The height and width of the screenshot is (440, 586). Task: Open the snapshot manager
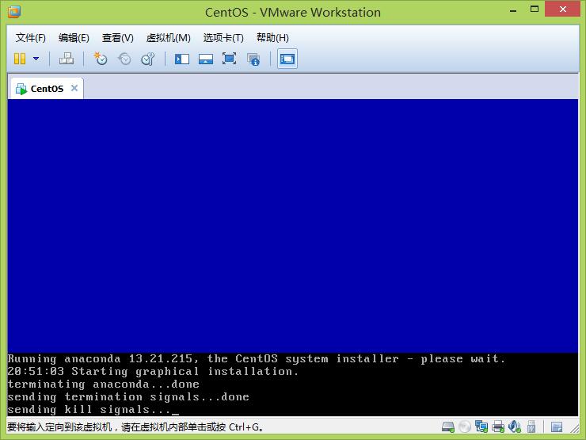[x=148, y=59]
